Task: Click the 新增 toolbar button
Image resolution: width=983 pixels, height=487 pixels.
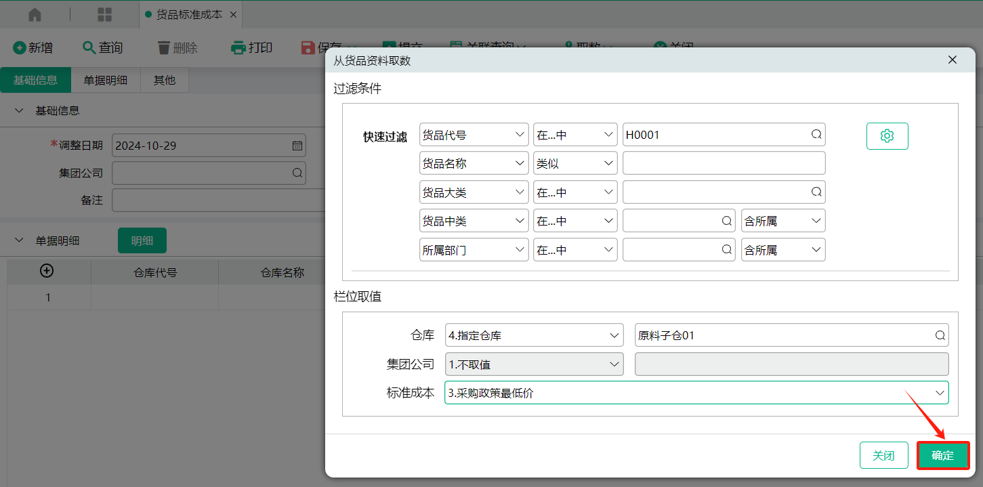Action: pos(33,47)
